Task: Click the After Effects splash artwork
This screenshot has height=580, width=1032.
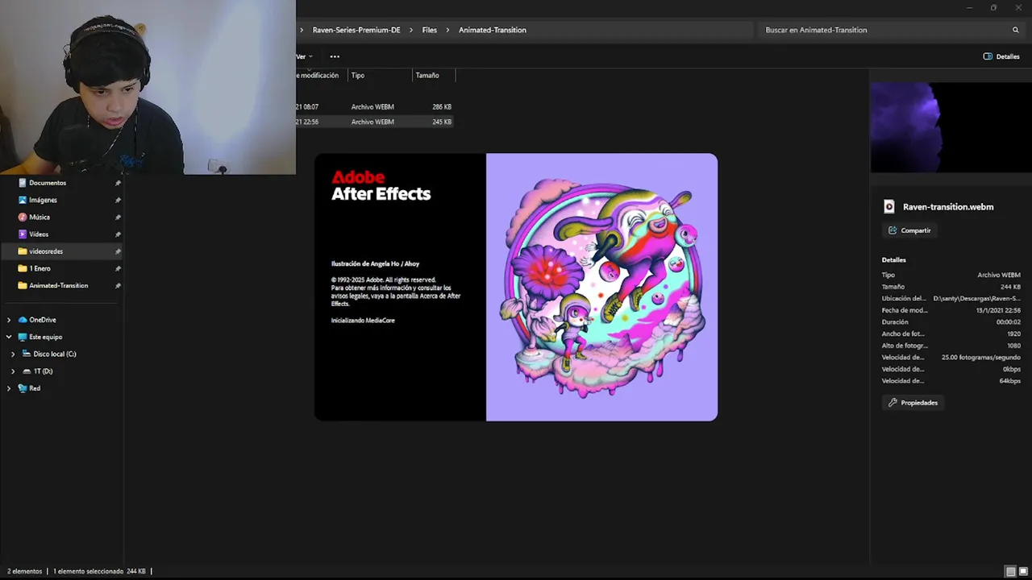Action: pyautogui.click(x=601, y=287)
